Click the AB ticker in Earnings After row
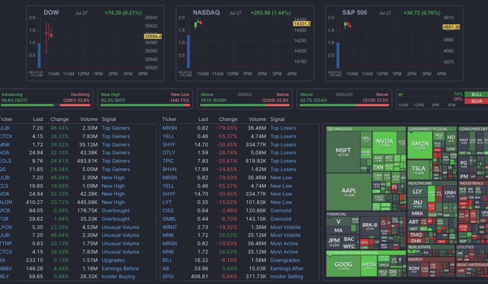488x284 pixels. click(166, 269)
